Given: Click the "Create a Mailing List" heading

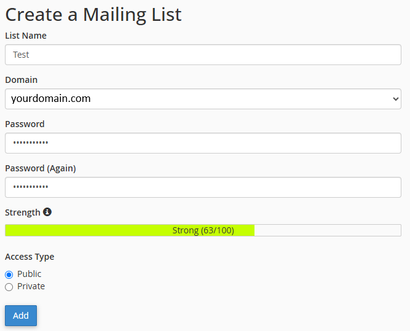Looking at the screenshot, I should [93, 15].
